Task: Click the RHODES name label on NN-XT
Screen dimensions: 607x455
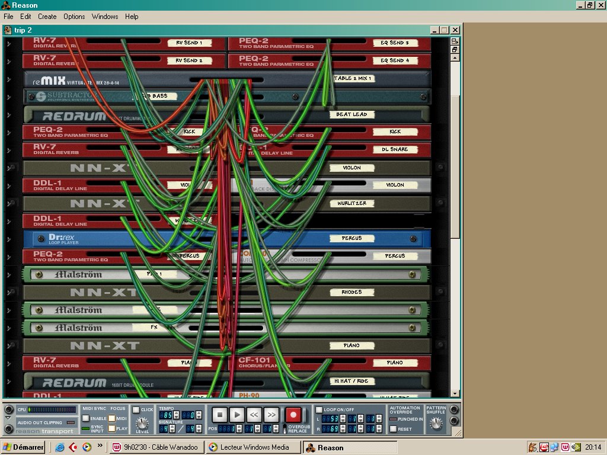Action: coord(352,292)
